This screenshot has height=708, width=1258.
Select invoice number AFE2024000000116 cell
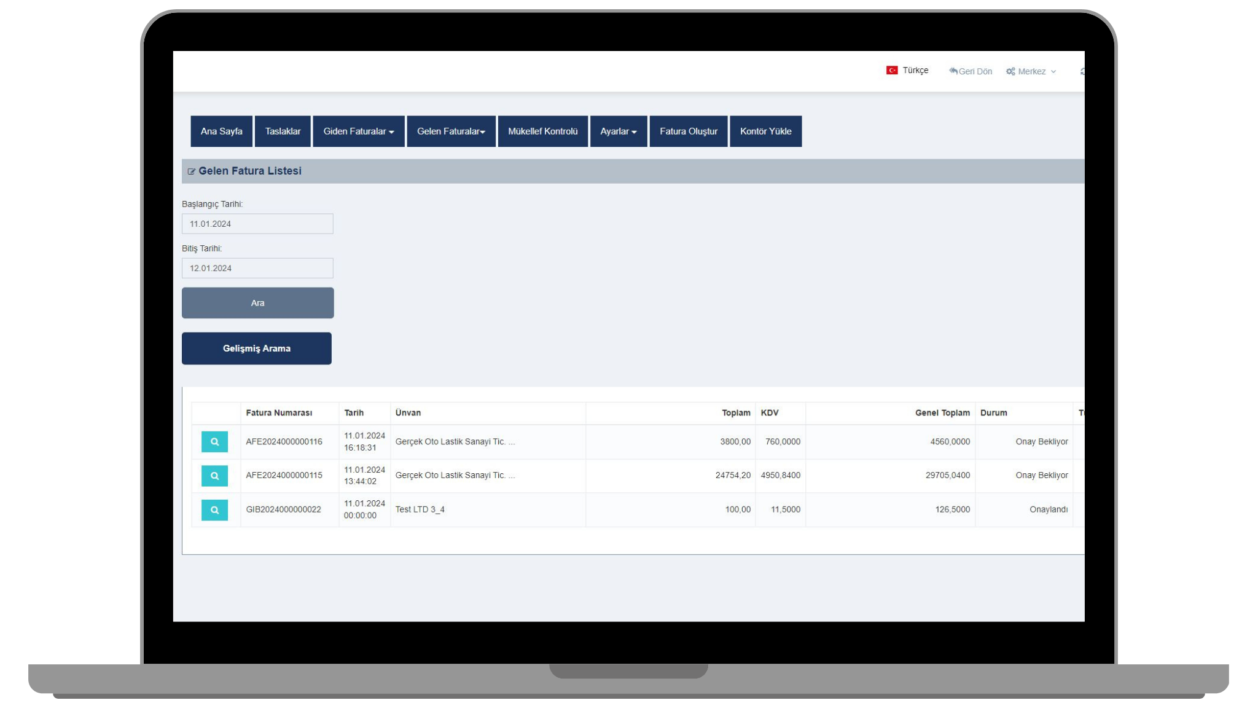[x=290, y=442]
